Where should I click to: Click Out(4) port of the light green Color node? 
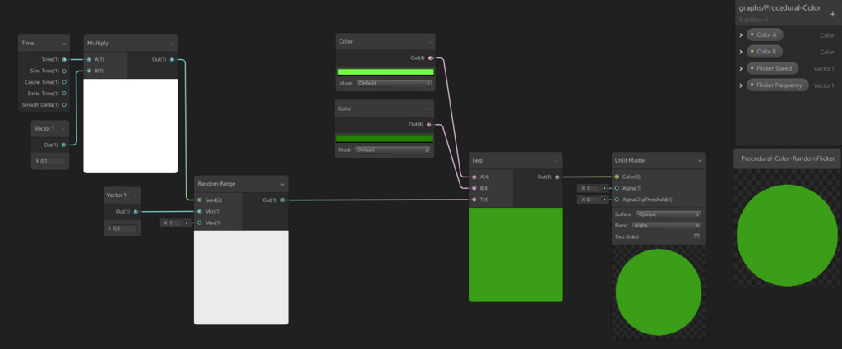431,58
